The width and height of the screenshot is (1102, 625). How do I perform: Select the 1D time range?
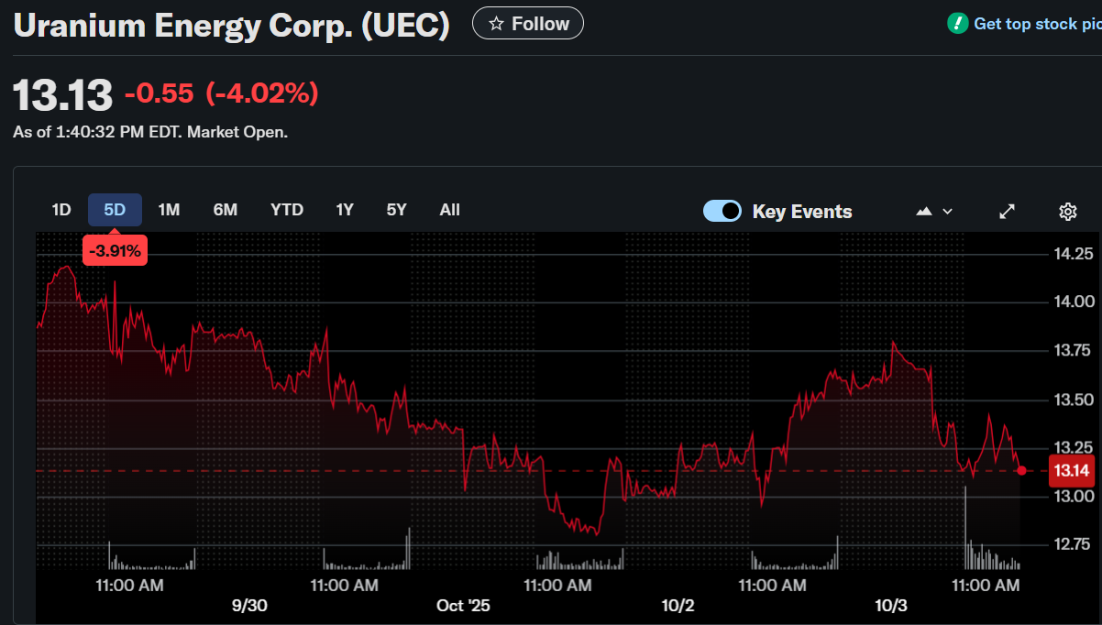(61, 210)
